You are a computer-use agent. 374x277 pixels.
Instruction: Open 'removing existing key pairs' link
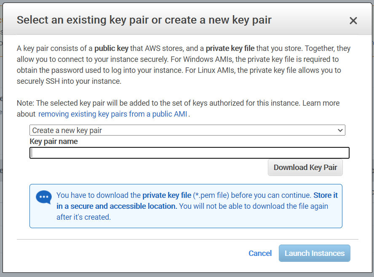[x=113, y=114]
